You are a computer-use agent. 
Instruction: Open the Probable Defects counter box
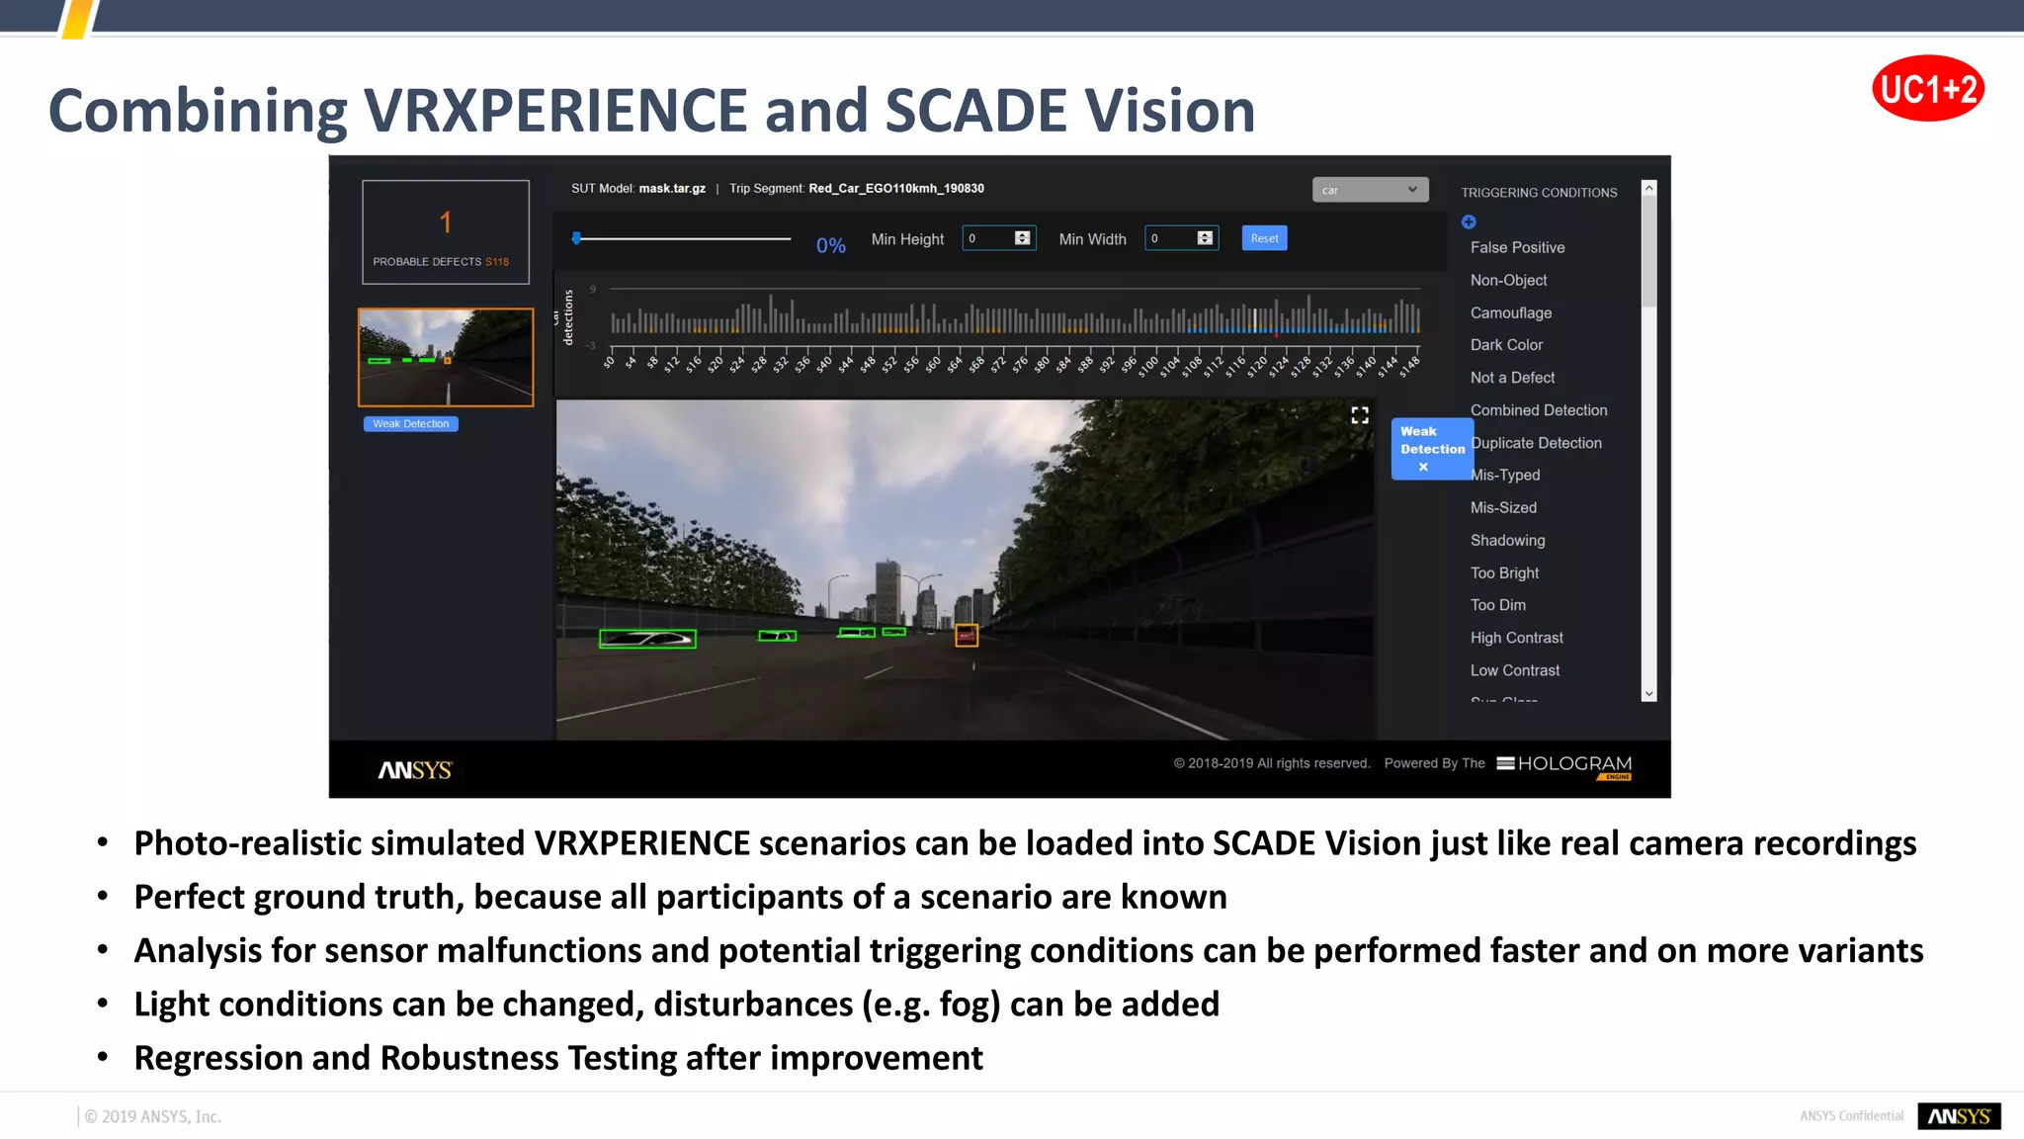click(446, 232)
